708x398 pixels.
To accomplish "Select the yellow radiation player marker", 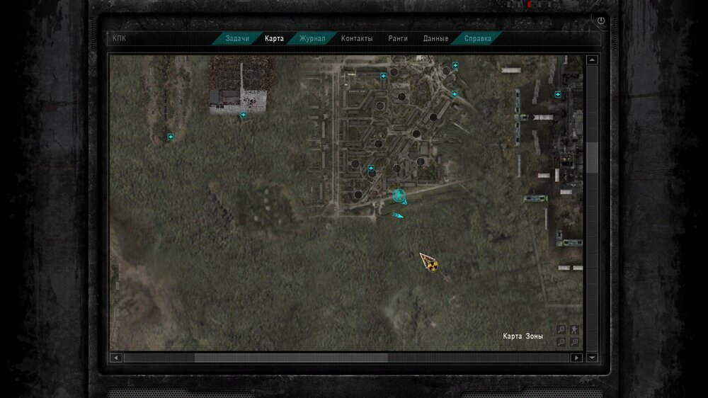I will pos(432,266).
